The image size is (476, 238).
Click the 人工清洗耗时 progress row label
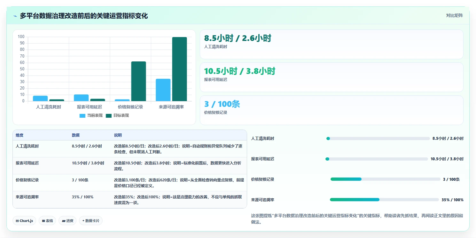263,139
